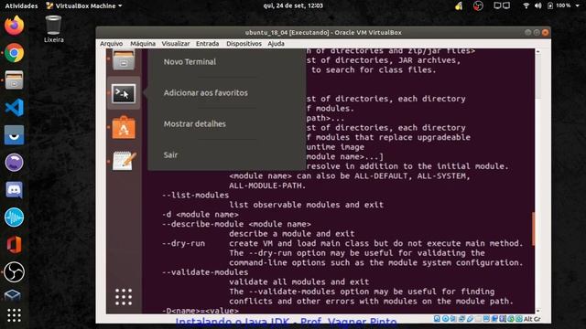The image size is (586, 329).
Task: Click "--describe-module <module name>" line
Action: (x=236, y=224)
